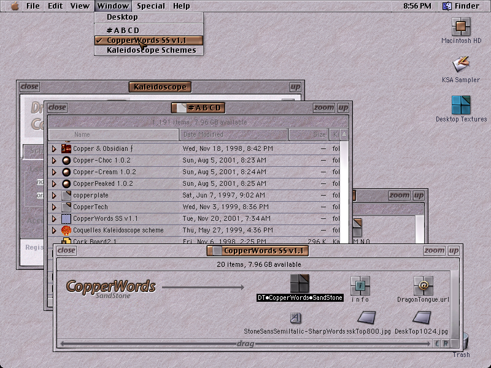491x368 pixels.
Task: Click the date 'Tue, Nov 20, 2001, 7:34 AM'
Action: pos(226,218)
